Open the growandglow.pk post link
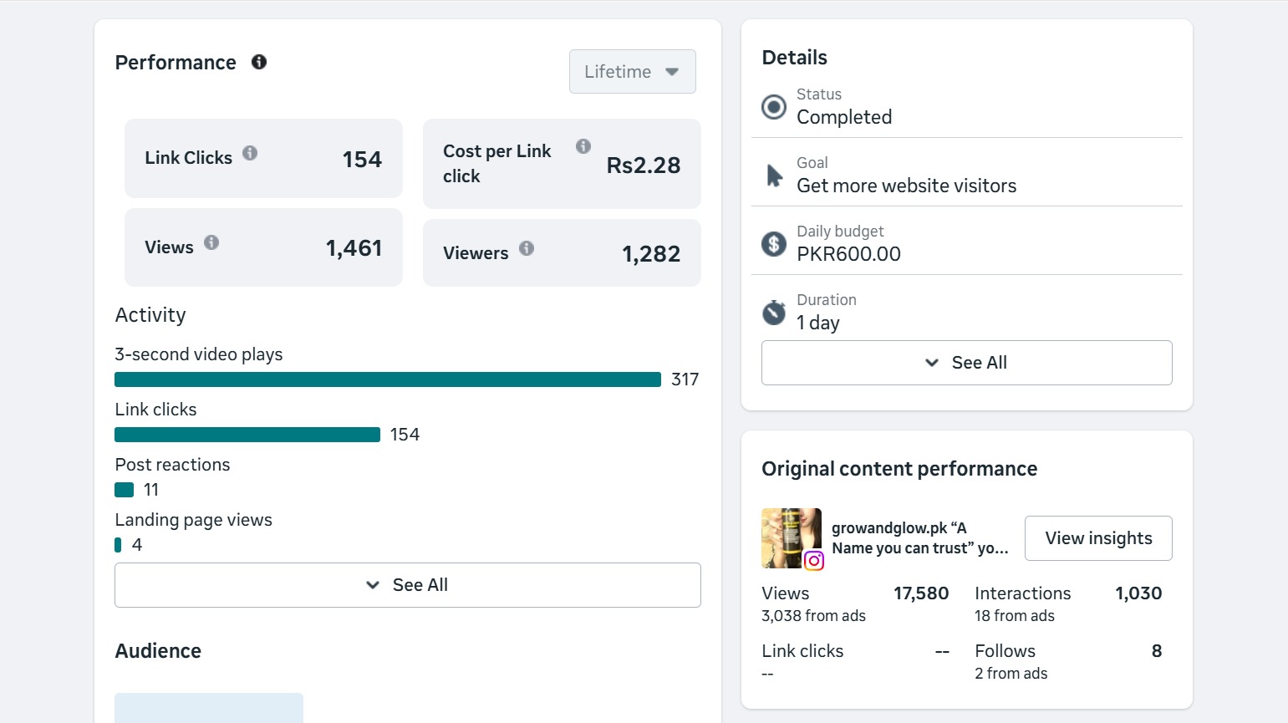 [919, 537]
